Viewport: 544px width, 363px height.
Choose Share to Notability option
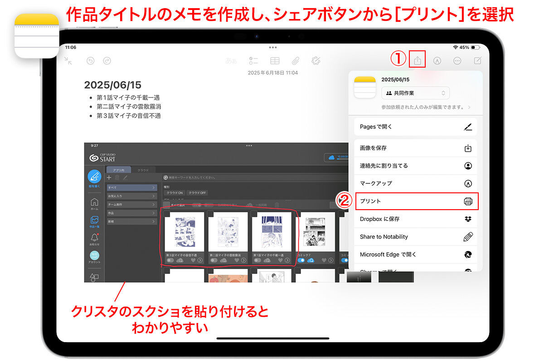coord(415,236)
